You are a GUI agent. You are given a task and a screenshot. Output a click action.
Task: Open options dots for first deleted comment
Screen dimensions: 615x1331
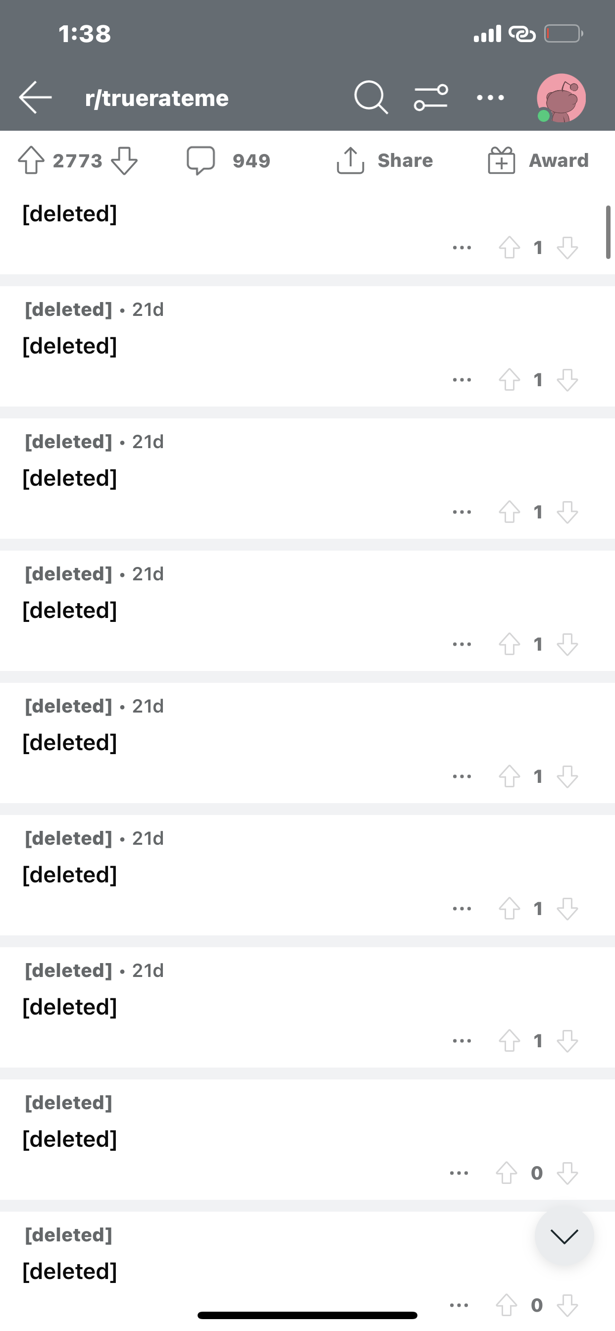[x=461, y=248]
